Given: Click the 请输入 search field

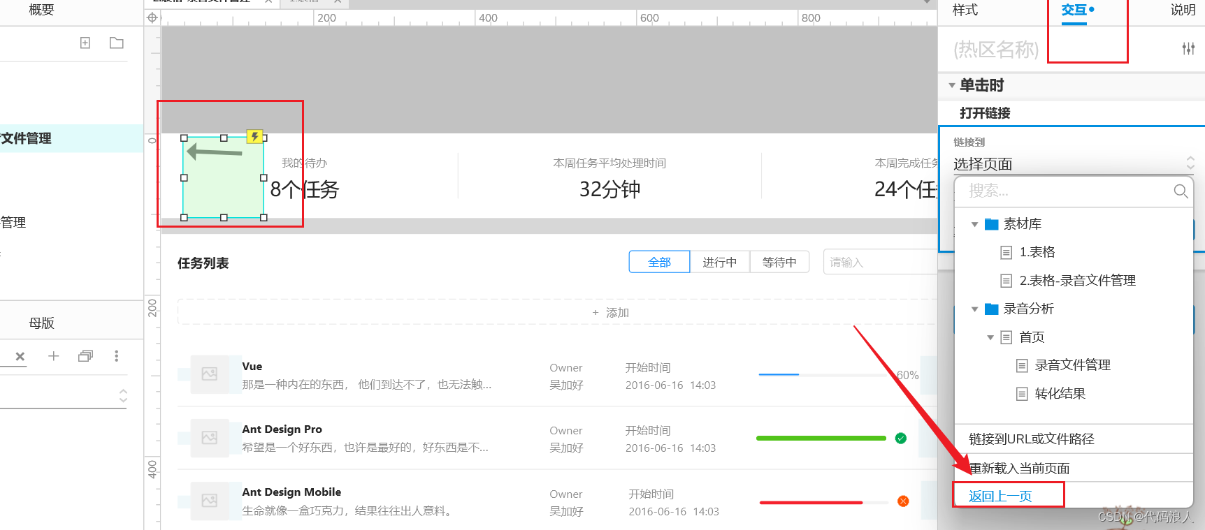Looking at the screenshot, I should pos(881,262).
